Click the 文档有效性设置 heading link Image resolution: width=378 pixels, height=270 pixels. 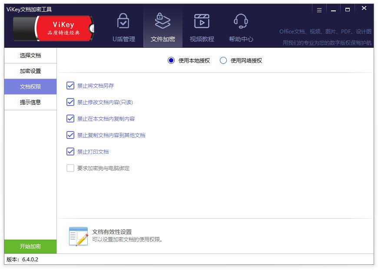coord(112,232)
